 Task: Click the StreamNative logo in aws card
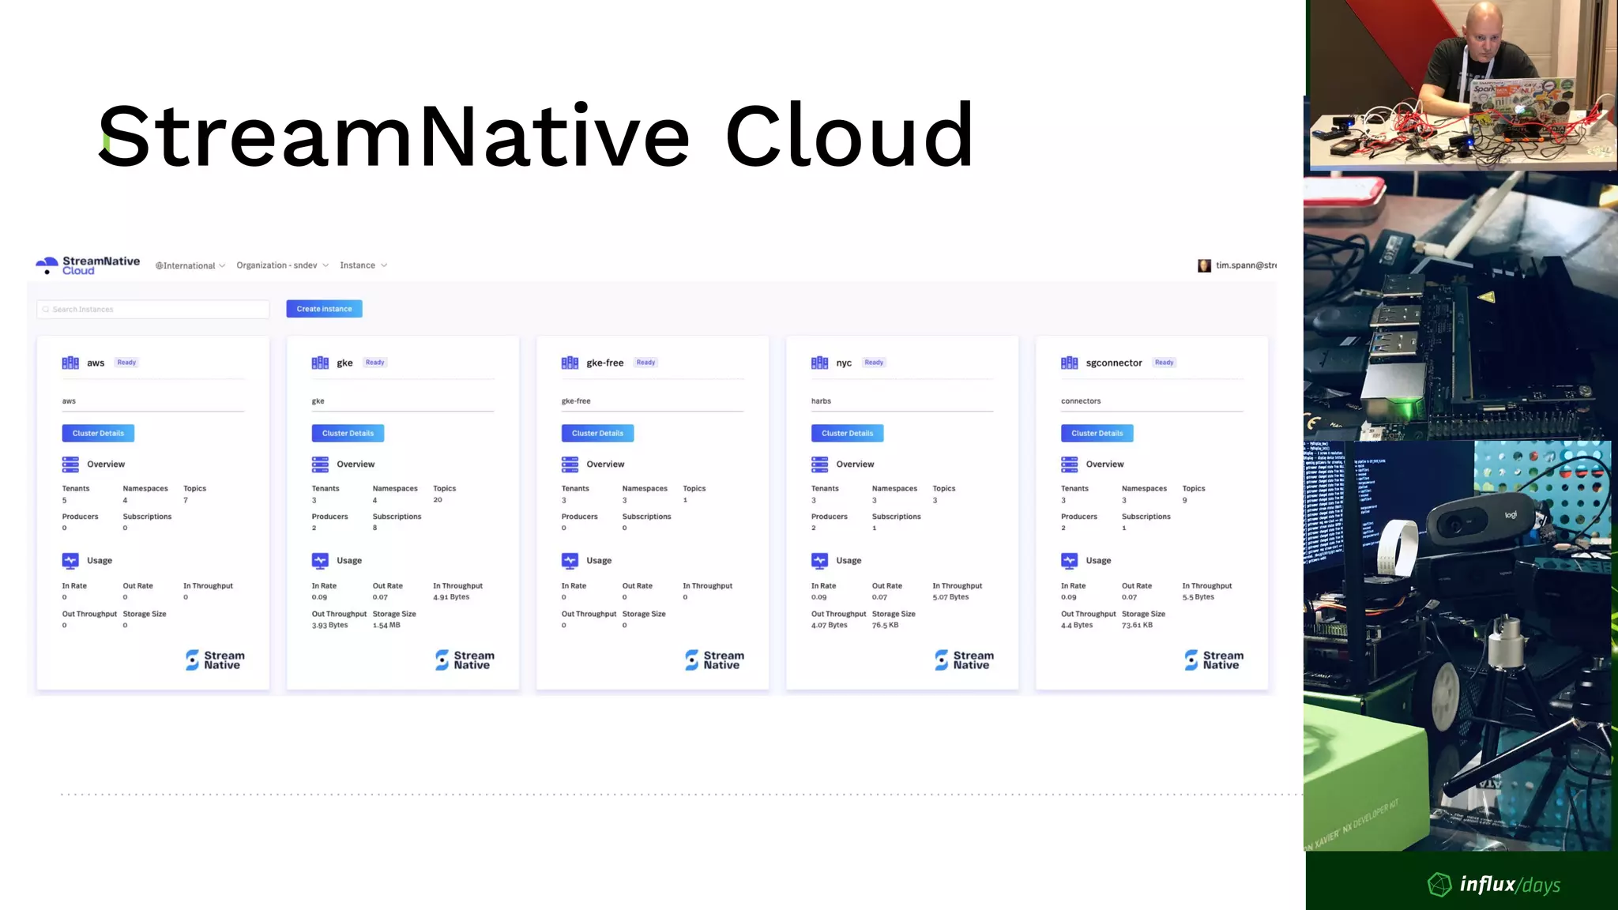pos(215,660)
